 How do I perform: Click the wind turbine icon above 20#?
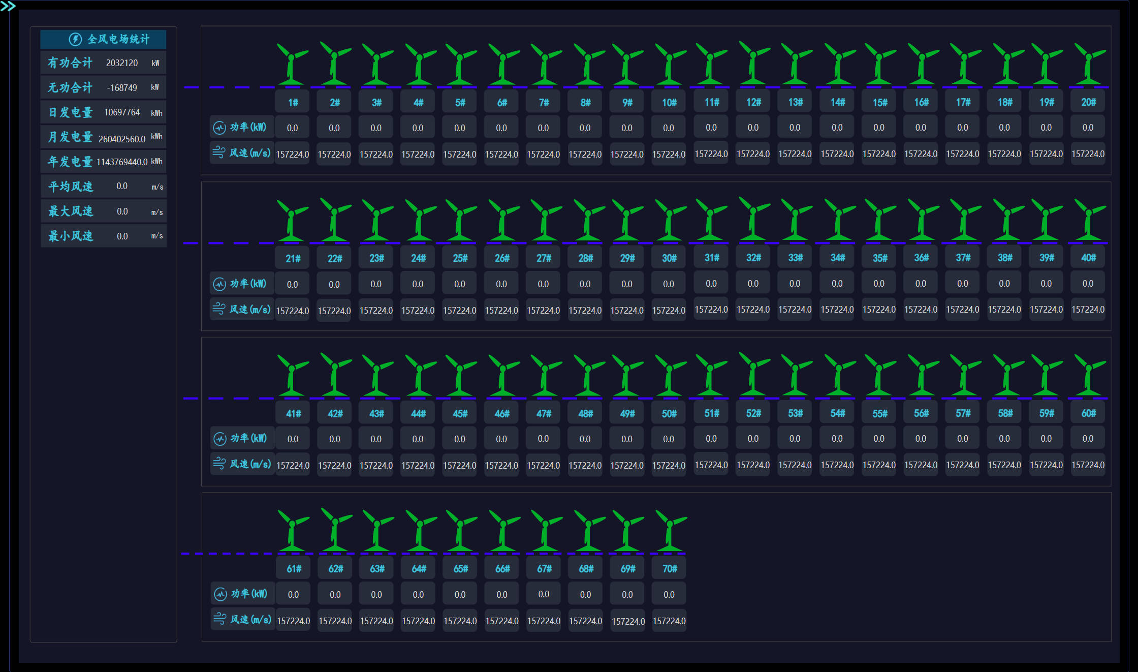click(x=1089, y=64)
